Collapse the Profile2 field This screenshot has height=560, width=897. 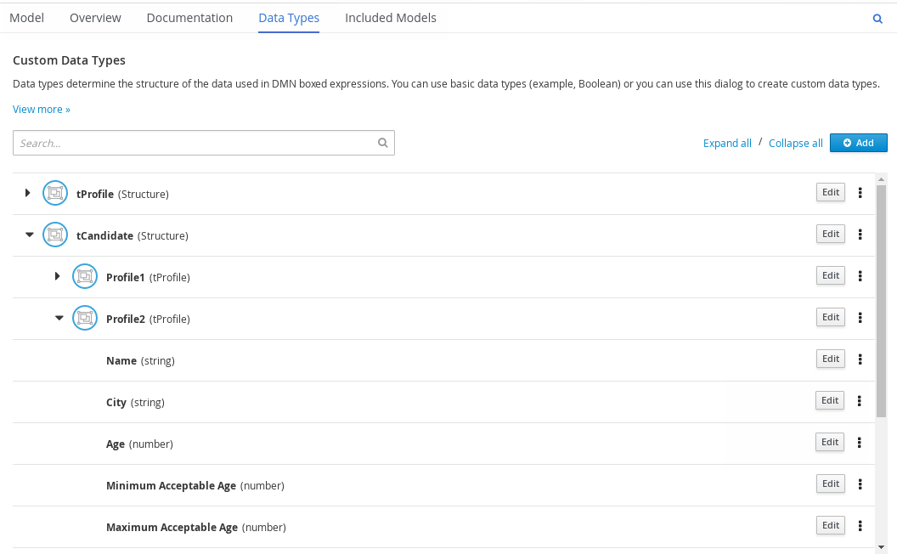pos(59,319)
